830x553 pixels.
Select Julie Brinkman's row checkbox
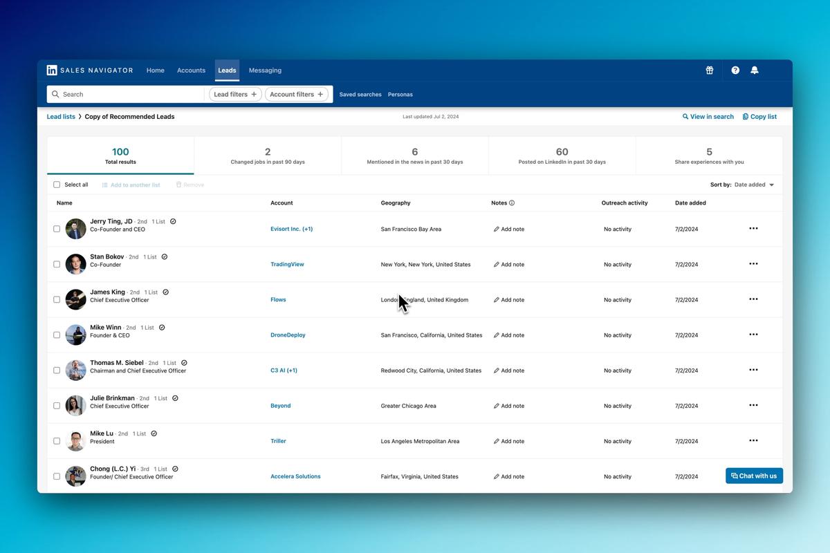tap(57, 406)
